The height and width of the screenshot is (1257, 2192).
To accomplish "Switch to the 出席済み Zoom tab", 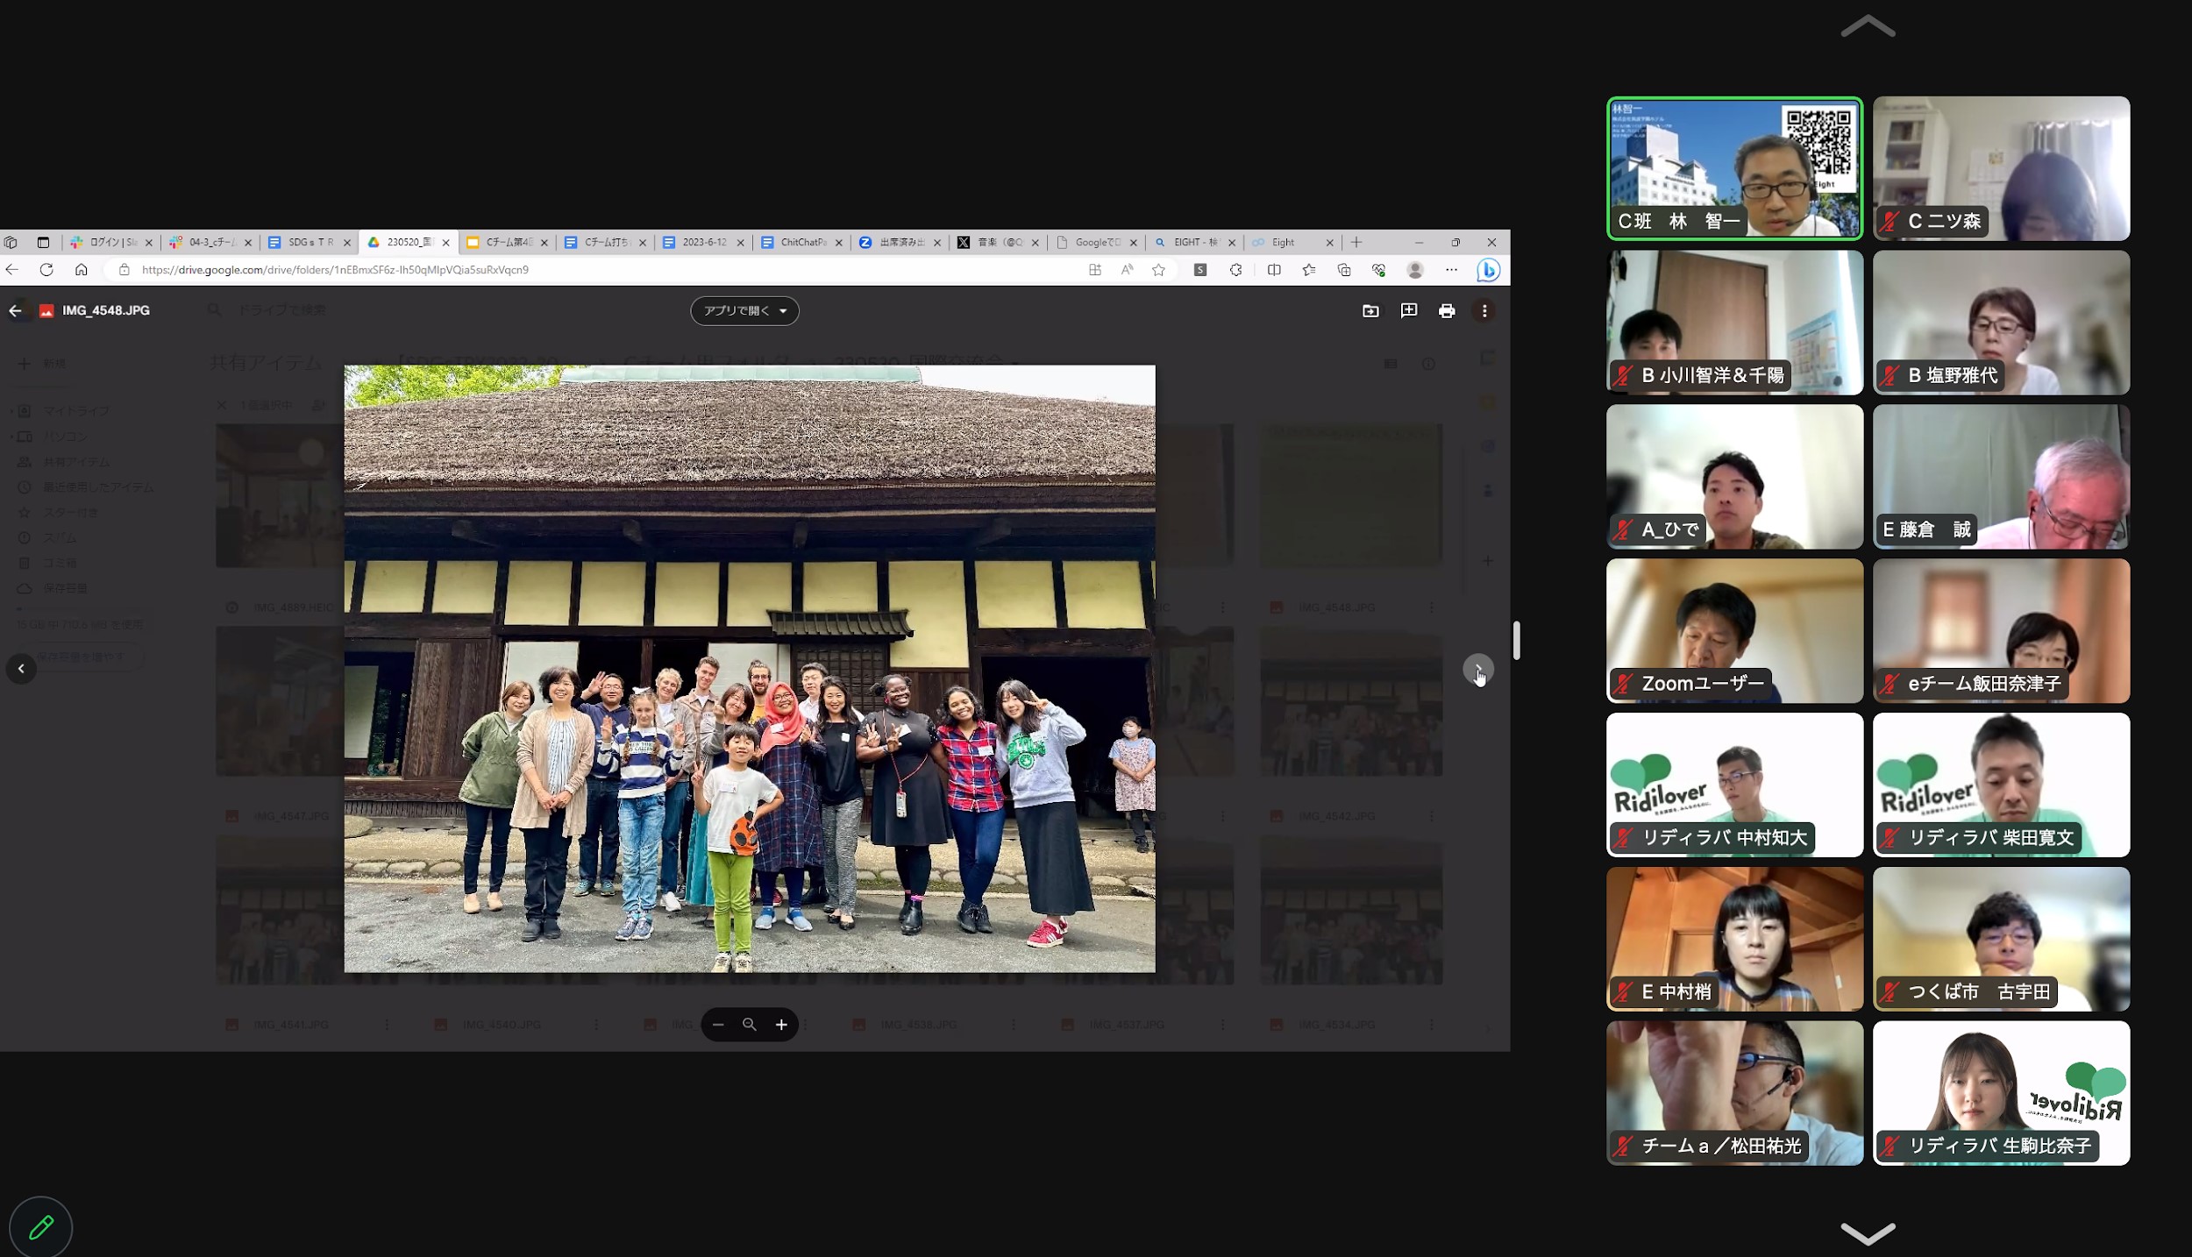I will pyautogui.click(x=900, y=242).
